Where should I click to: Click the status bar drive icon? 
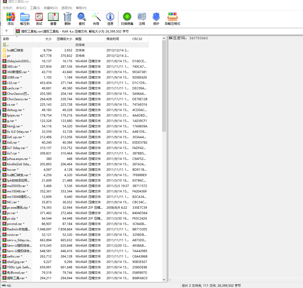pyautogui.click(x=4, y=285)
